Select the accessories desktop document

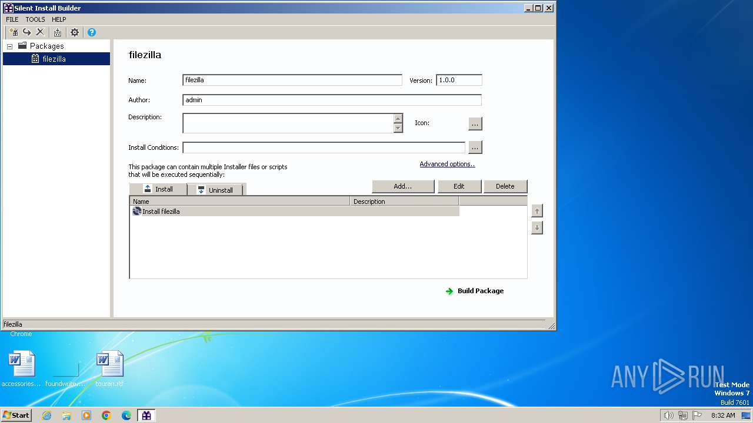pyautogui.click(x=22, y=368)
